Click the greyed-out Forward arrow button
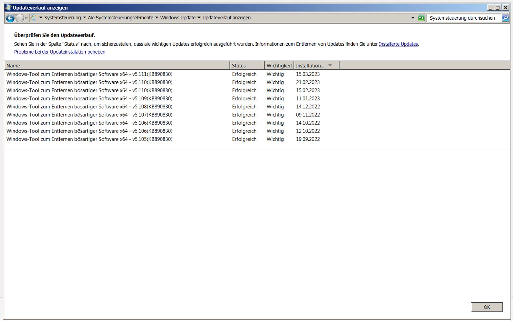 point(19,18)
